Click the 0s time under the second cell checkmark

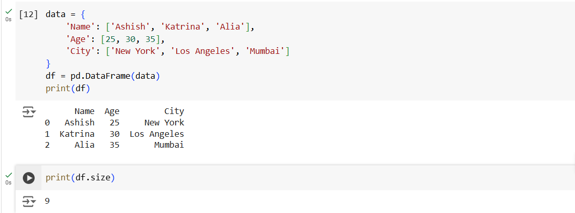click(8, 182)
